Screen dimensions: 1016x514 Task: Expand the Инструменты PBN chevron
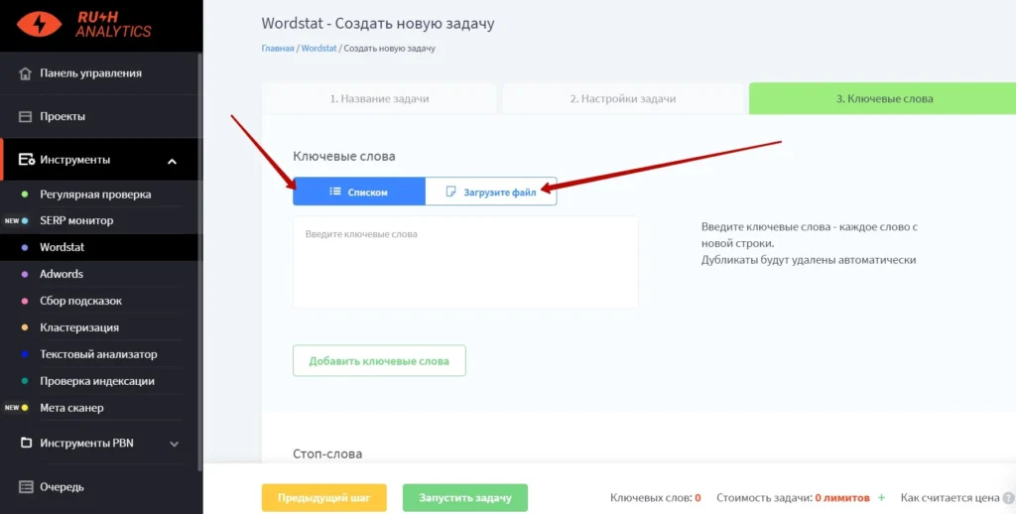tap(174, 444)
